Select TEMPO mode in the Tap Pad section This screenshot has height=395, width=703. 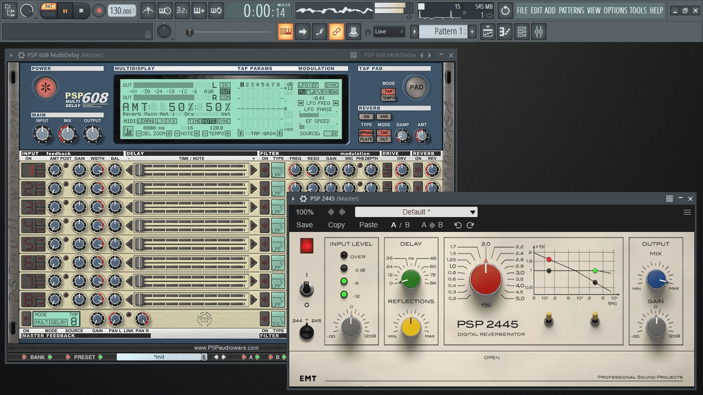point(389,98)
